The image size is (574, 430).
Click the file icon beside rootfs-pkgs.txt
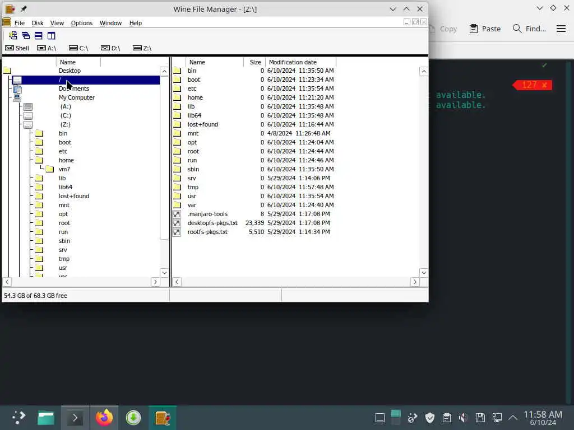pyautogui.click(x=177, y=232)
